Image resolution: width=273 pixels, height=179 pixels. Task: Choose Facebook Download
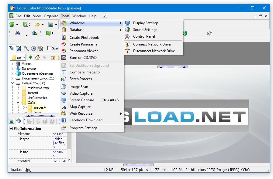pyautogui.click(x=92, y=120)
